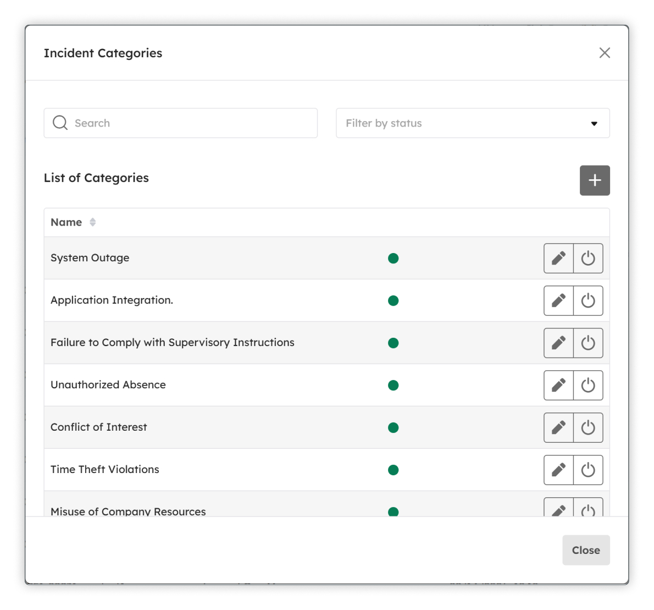Click the Incident Categories dialog title
This screenshot has width=654, height=610.
(x=103, y=53)
